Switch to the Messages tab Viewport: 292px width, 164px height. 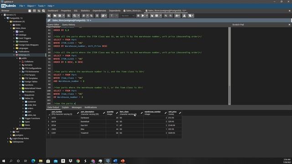coord(77,108)
